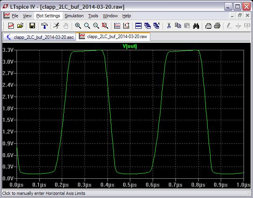Screen dimensions: 253x198
Task: Click the Draw Wire pencil icon
Action: 229,26
